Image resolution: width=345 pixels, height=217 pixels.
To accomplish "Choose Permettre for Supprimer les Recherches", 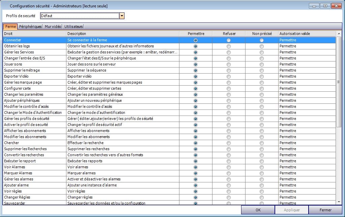I will tap(195, 149).
